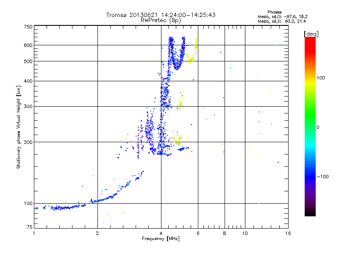Click the '2' x-axis tick label

coord(97,233)
